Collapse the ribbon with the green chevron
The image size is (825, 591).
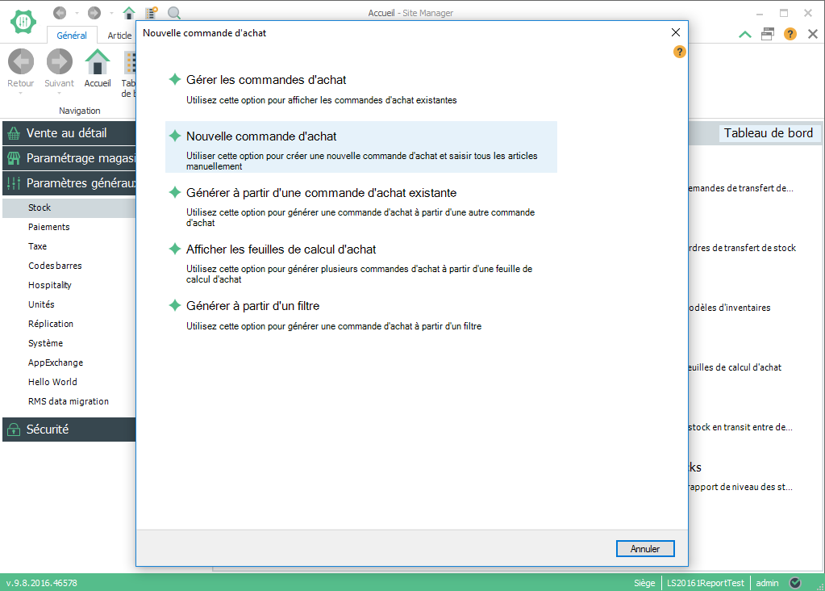(745, 34)
